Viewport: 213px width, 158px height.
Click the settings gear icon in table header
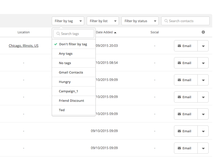click(203, 32)
